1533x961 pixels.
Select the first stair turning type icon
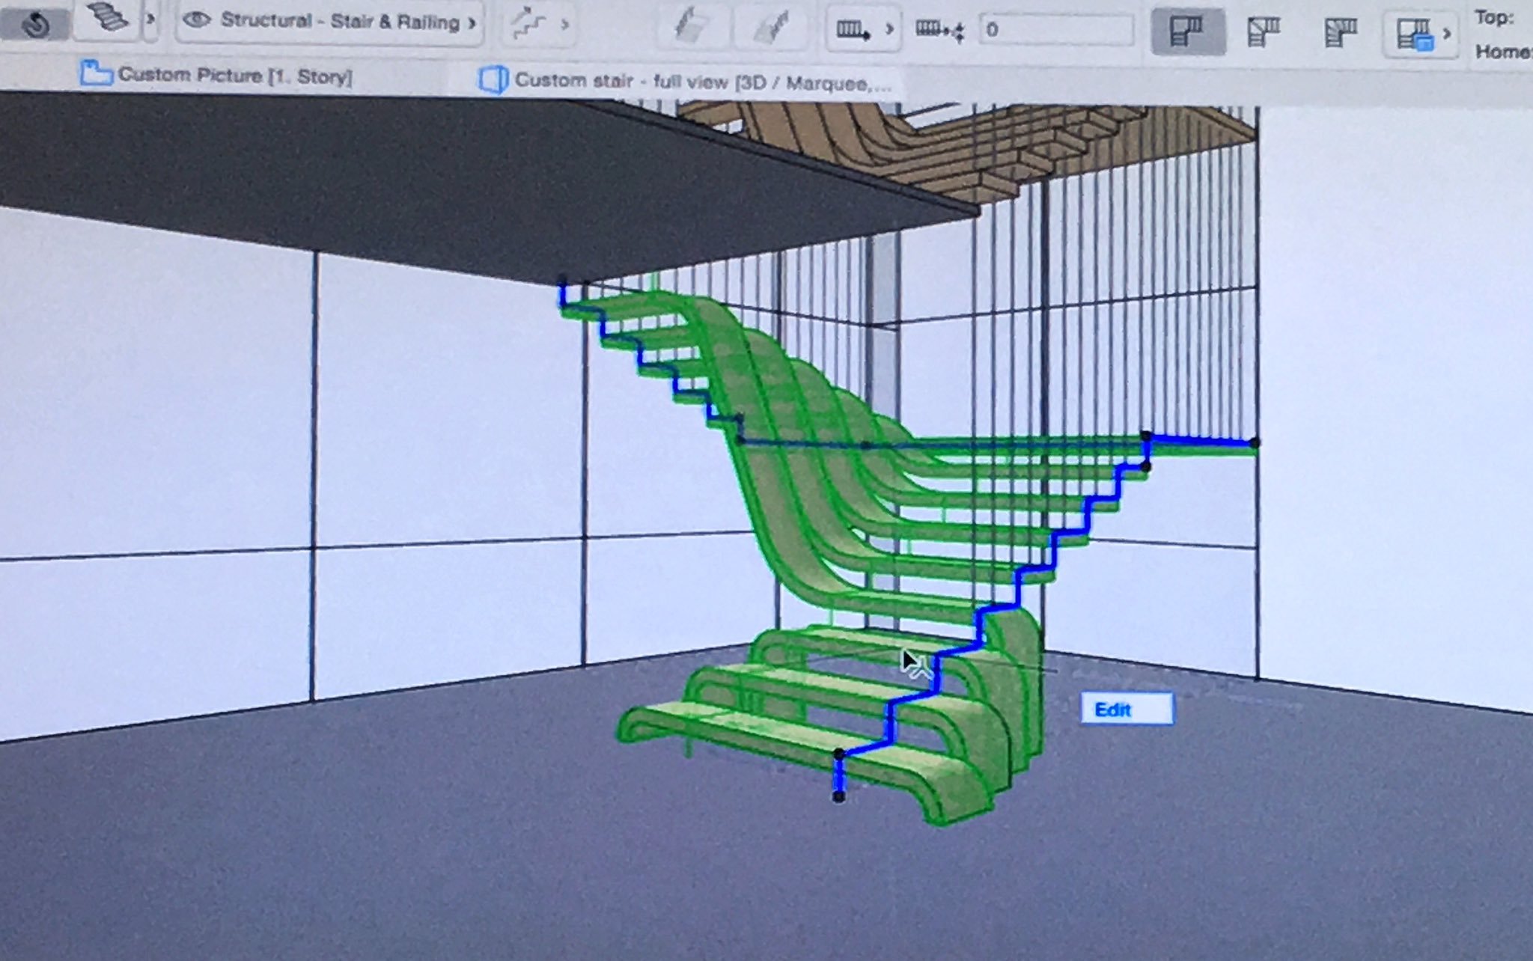pos(1187,32)
